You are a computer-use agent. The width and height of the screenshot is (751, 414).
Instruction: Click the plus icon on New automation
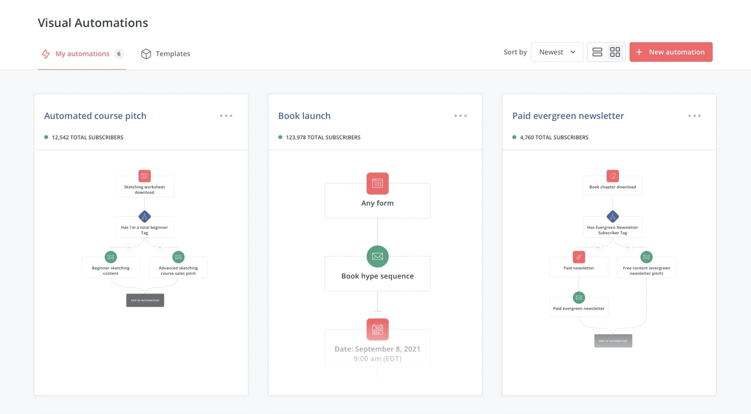click(x=639, y=52)
